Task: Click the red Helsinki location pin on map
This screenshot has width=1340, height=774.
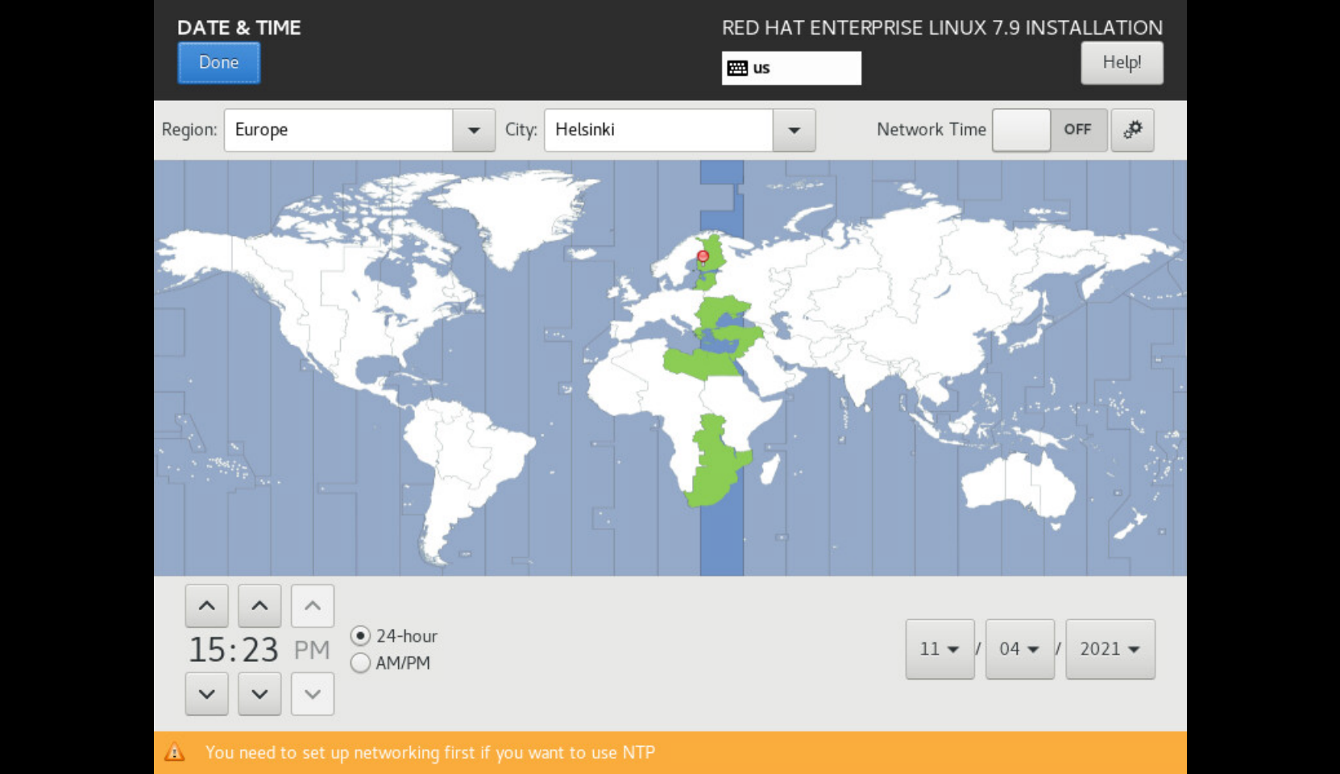Action: (703, 257)
